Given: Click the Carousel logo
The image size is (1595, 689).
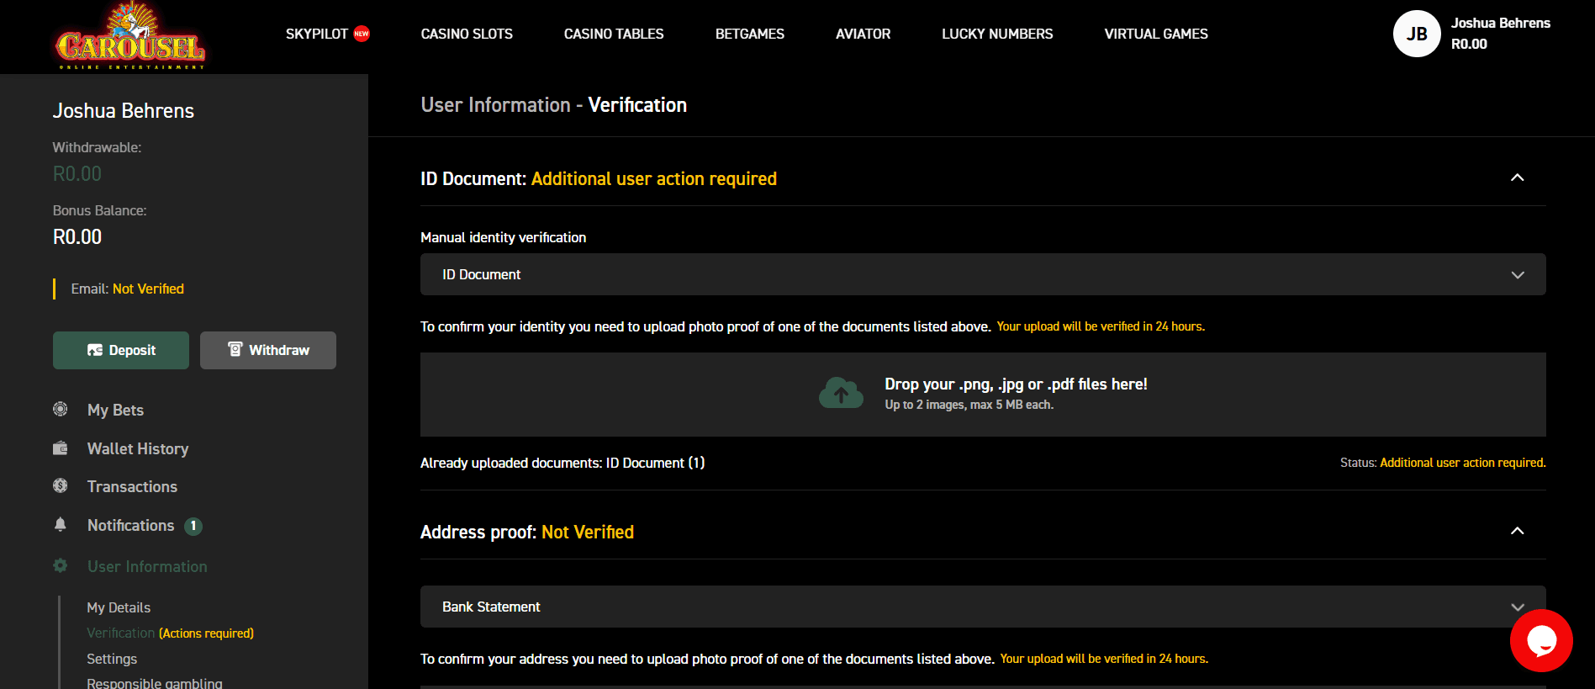Looking at the screenshot, I should 130,36.
